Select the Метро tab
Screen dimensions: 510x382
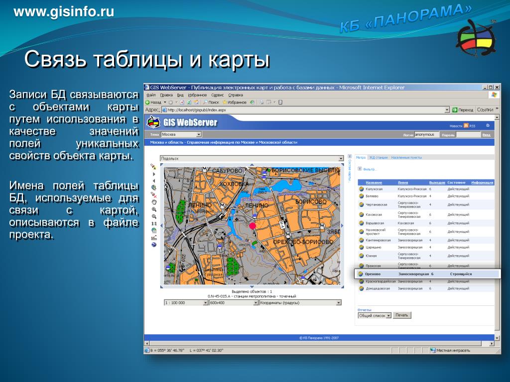361,157
